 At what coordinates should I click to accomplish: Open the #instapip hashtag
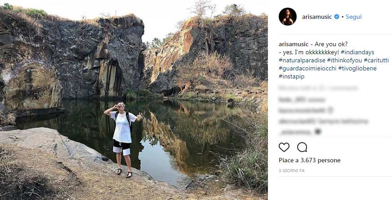pyautogui.click(x=291, y=76)
